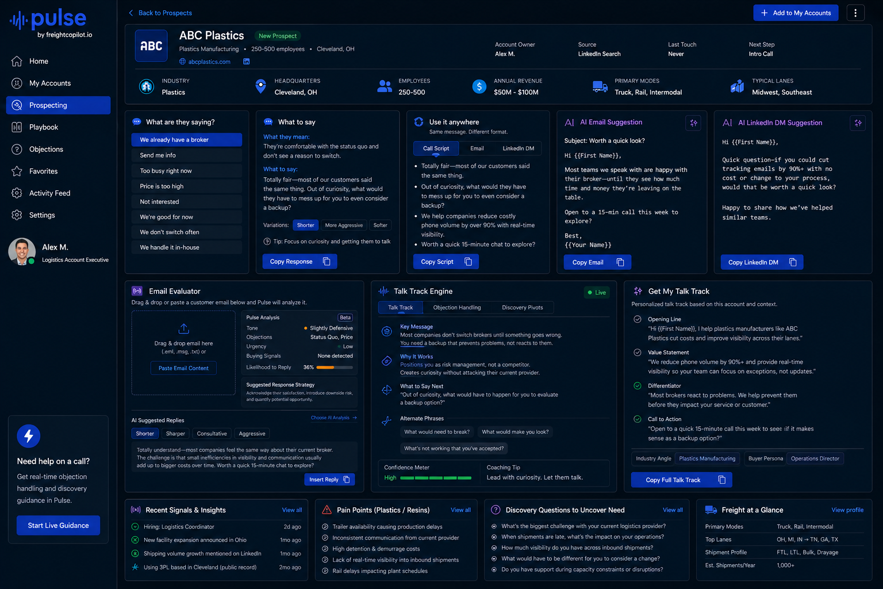The image size is (883, 589).
Task: Follow the Back to Prospects link
Action: pyautogui.click(x=165, y=13)
